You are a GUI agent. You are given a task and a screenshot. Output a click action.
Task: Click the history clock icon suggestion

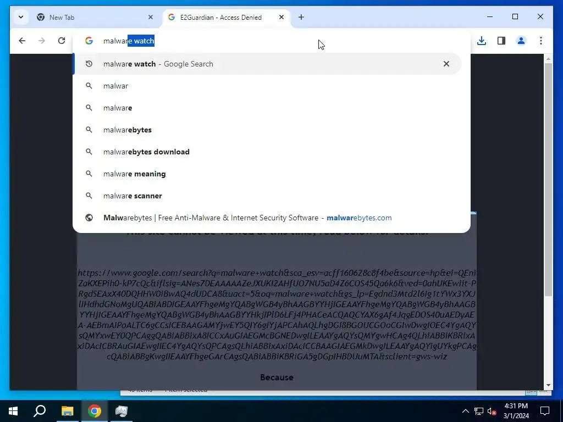(x=89, y=64)
